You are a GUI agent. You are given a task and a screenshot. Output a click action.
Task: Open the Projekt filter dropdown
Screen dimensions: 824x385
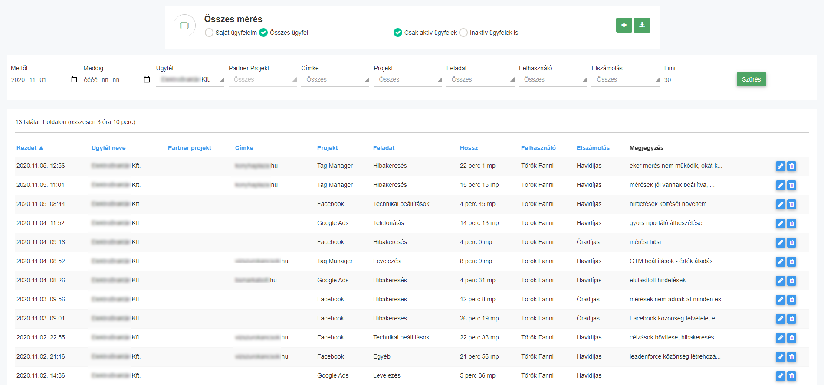(x=408, y=80)
